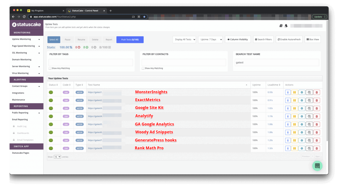This screenshot has width=338, height=187.
Task: Switch to the My Pingdom browser tab
Action: (x=45, y=11)
